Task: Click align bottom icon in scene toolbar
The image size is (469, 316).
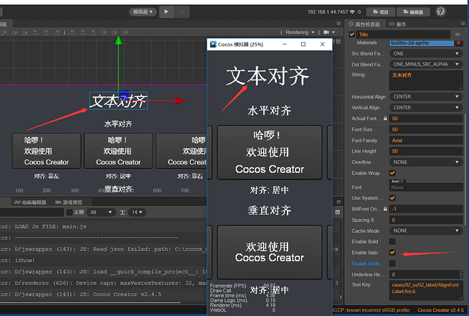Action: 25,33
